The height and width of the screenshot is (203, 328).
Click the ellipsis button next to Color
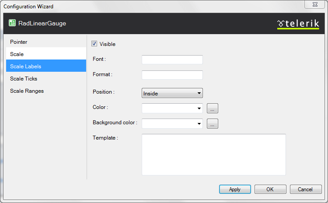(212, 108)
